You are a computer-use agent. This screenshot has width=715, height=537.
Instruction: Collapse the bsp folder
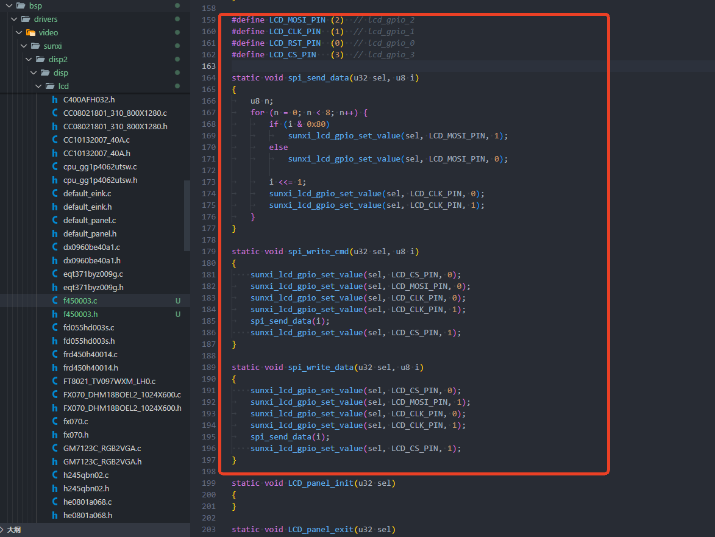9,5
